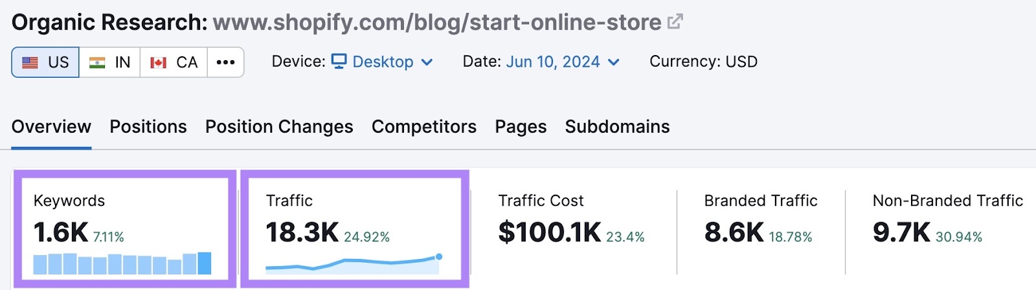
Task: Click the Traffic trend line endpoint
Action: [439, 257]
